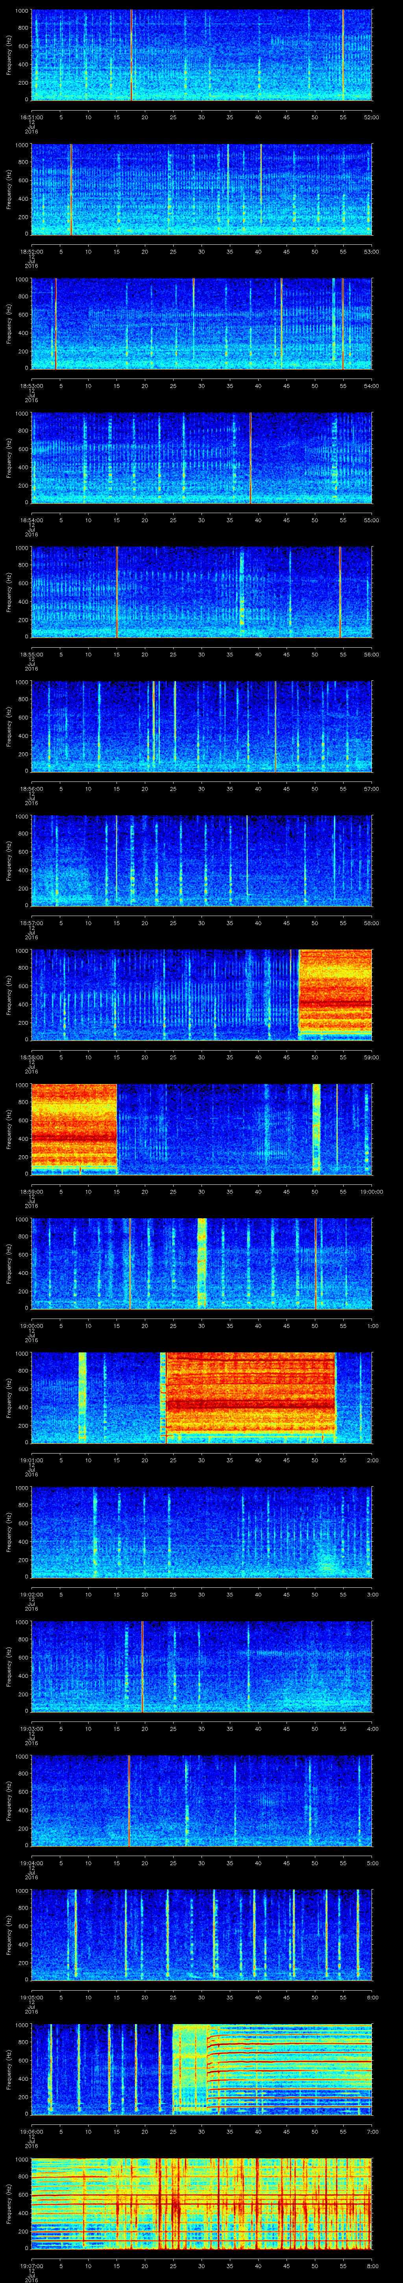Click the 18:57:00 start time label

pos(32,923)
